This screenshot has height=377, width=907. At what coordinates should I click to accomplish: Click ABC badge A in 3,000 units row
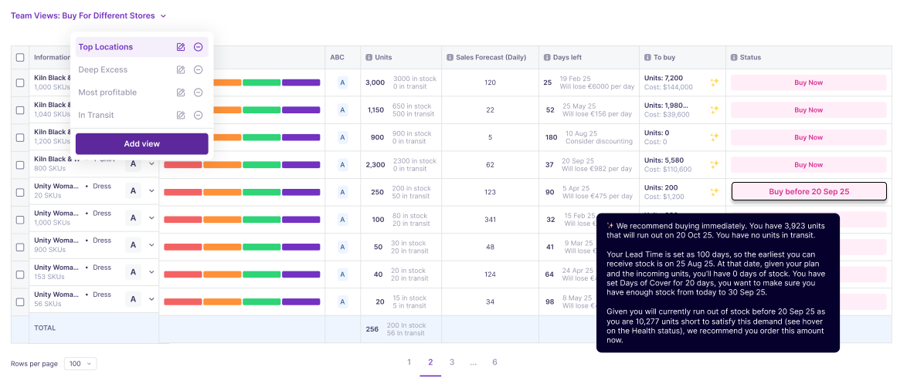(342, 82)
